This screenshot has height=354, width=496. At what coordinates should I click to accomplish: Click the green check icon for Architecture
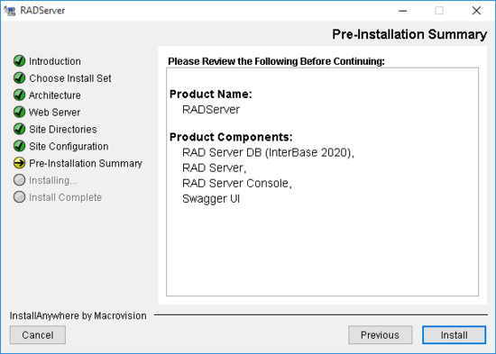(x=19, y=95)
